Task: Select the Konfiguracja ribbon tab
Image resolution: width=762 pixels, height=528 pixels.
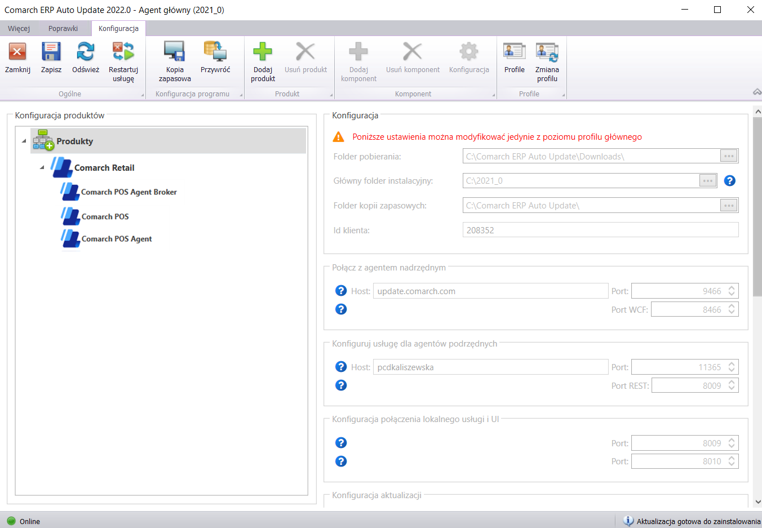Action: pyautogui.click(x=118, y=29)
